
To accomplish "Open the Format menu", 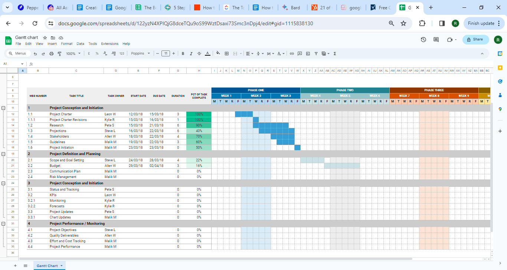I will tap(67, 44).
